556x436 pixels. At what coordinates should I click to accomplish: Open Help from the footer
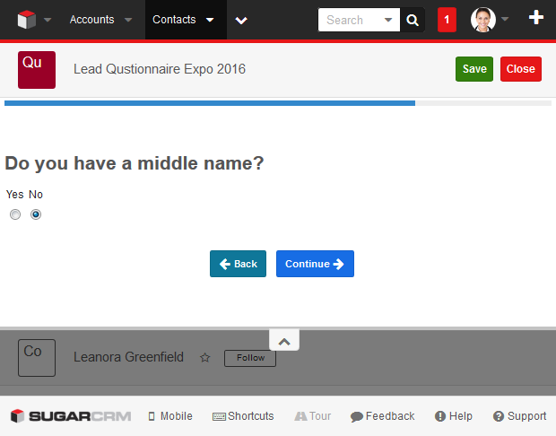[x=454, y=416]
